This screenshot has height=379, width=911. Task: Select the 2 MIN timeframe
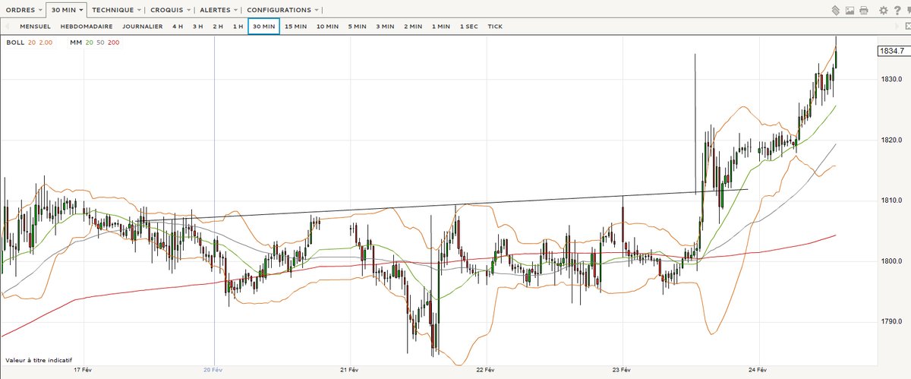413,26
